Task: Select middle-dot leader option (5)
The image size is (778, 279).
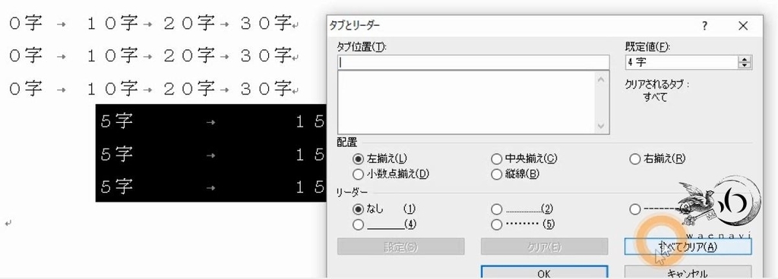Action: 496,224
